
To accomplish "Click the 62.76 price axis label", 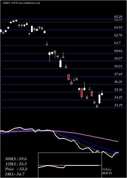I will click(118, 35).
